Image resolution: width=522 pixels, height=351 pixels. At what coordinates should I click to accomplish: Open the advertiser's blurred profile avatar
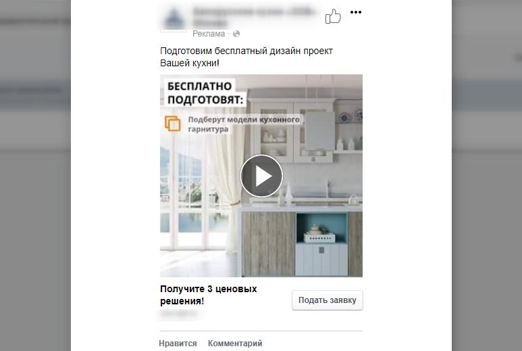click(x=174, y=18)
